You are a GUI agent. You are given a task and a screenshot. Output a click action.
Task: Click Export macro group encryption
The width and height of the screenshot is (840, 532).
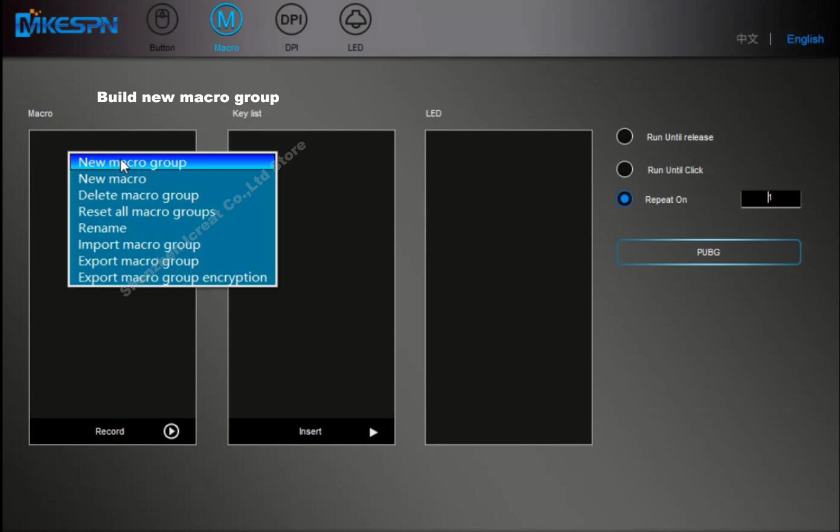pyautogui.click(x=172, y=277)
